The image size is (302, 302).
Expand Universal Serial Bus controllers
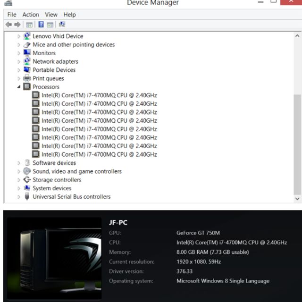19,197
